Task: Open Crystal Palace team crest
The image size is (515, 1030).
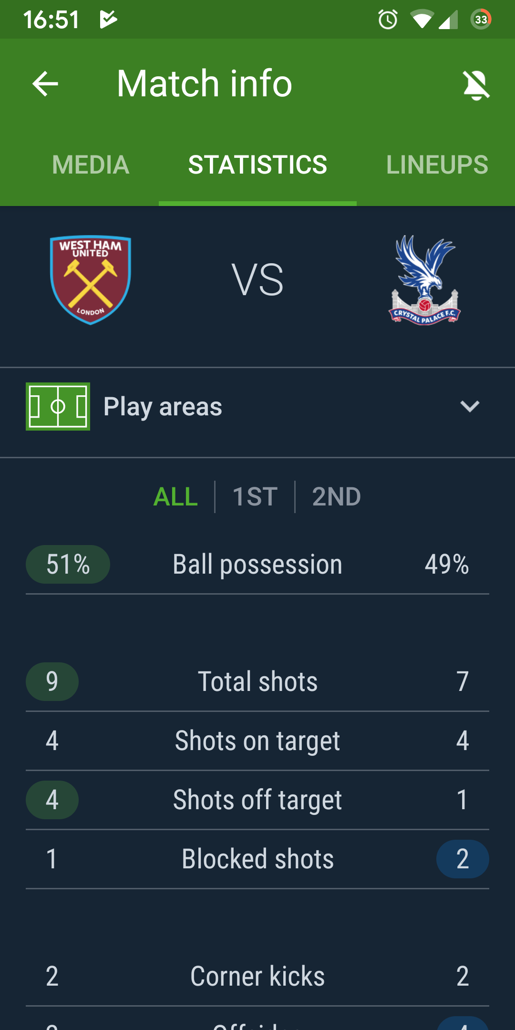Action: 424,280
